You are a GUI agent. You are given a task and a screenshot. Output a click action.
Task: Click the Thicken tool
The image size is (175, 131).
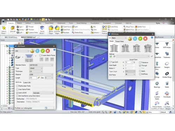pos(30,30)
